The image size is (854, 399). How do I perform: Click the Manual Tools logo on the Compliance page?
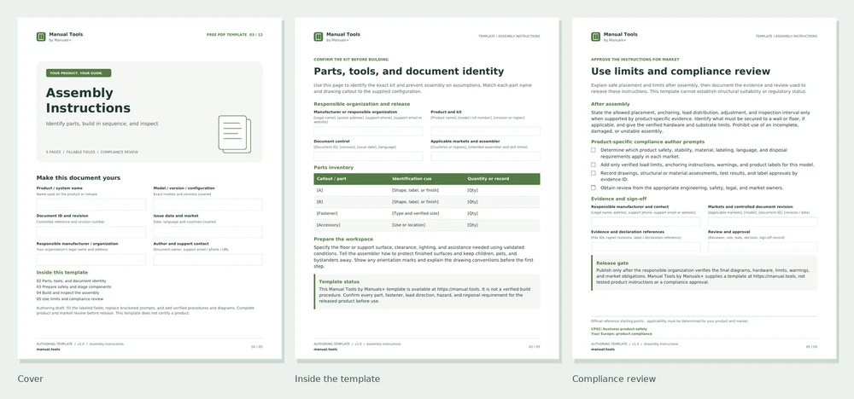coord(595,37)
